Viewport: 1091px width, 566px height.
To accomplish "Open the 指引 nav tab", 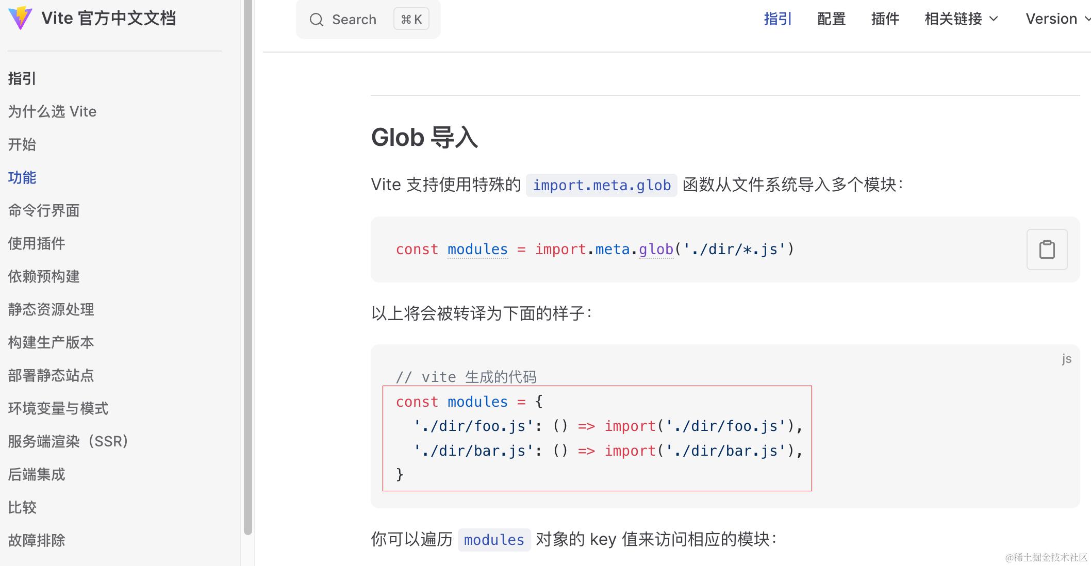I will 778,19.
